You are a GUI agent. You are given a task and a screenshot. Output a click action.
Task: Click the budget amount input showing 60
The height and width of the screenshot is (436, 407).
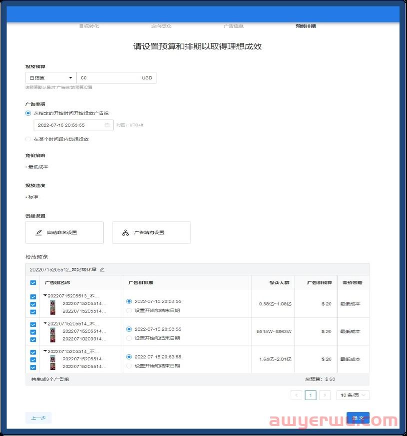(x=107, y=78)
